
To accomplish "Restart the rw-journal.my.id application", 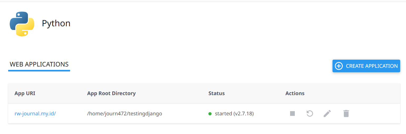I will coord(310,114).
